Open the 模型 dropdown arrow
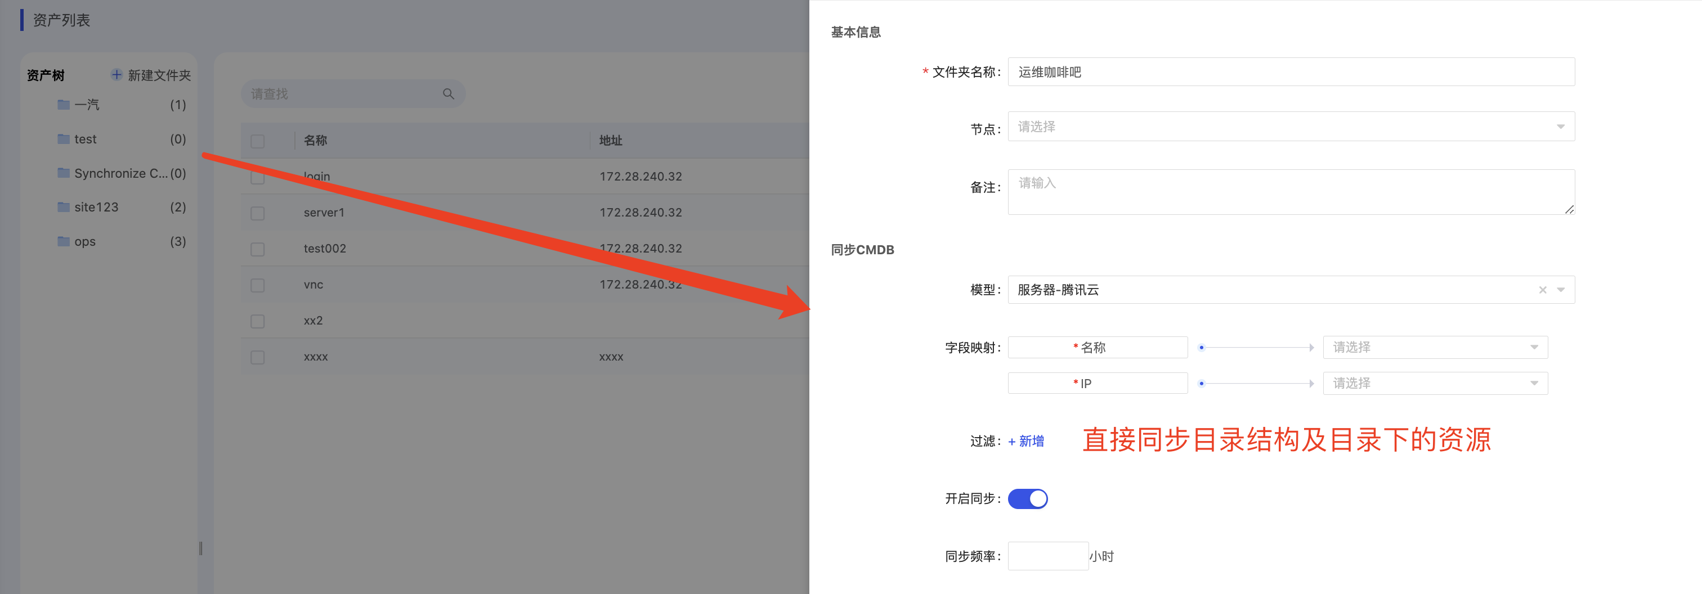Viewport: 1702px width, 594px height. click(x=1561, y=290)
